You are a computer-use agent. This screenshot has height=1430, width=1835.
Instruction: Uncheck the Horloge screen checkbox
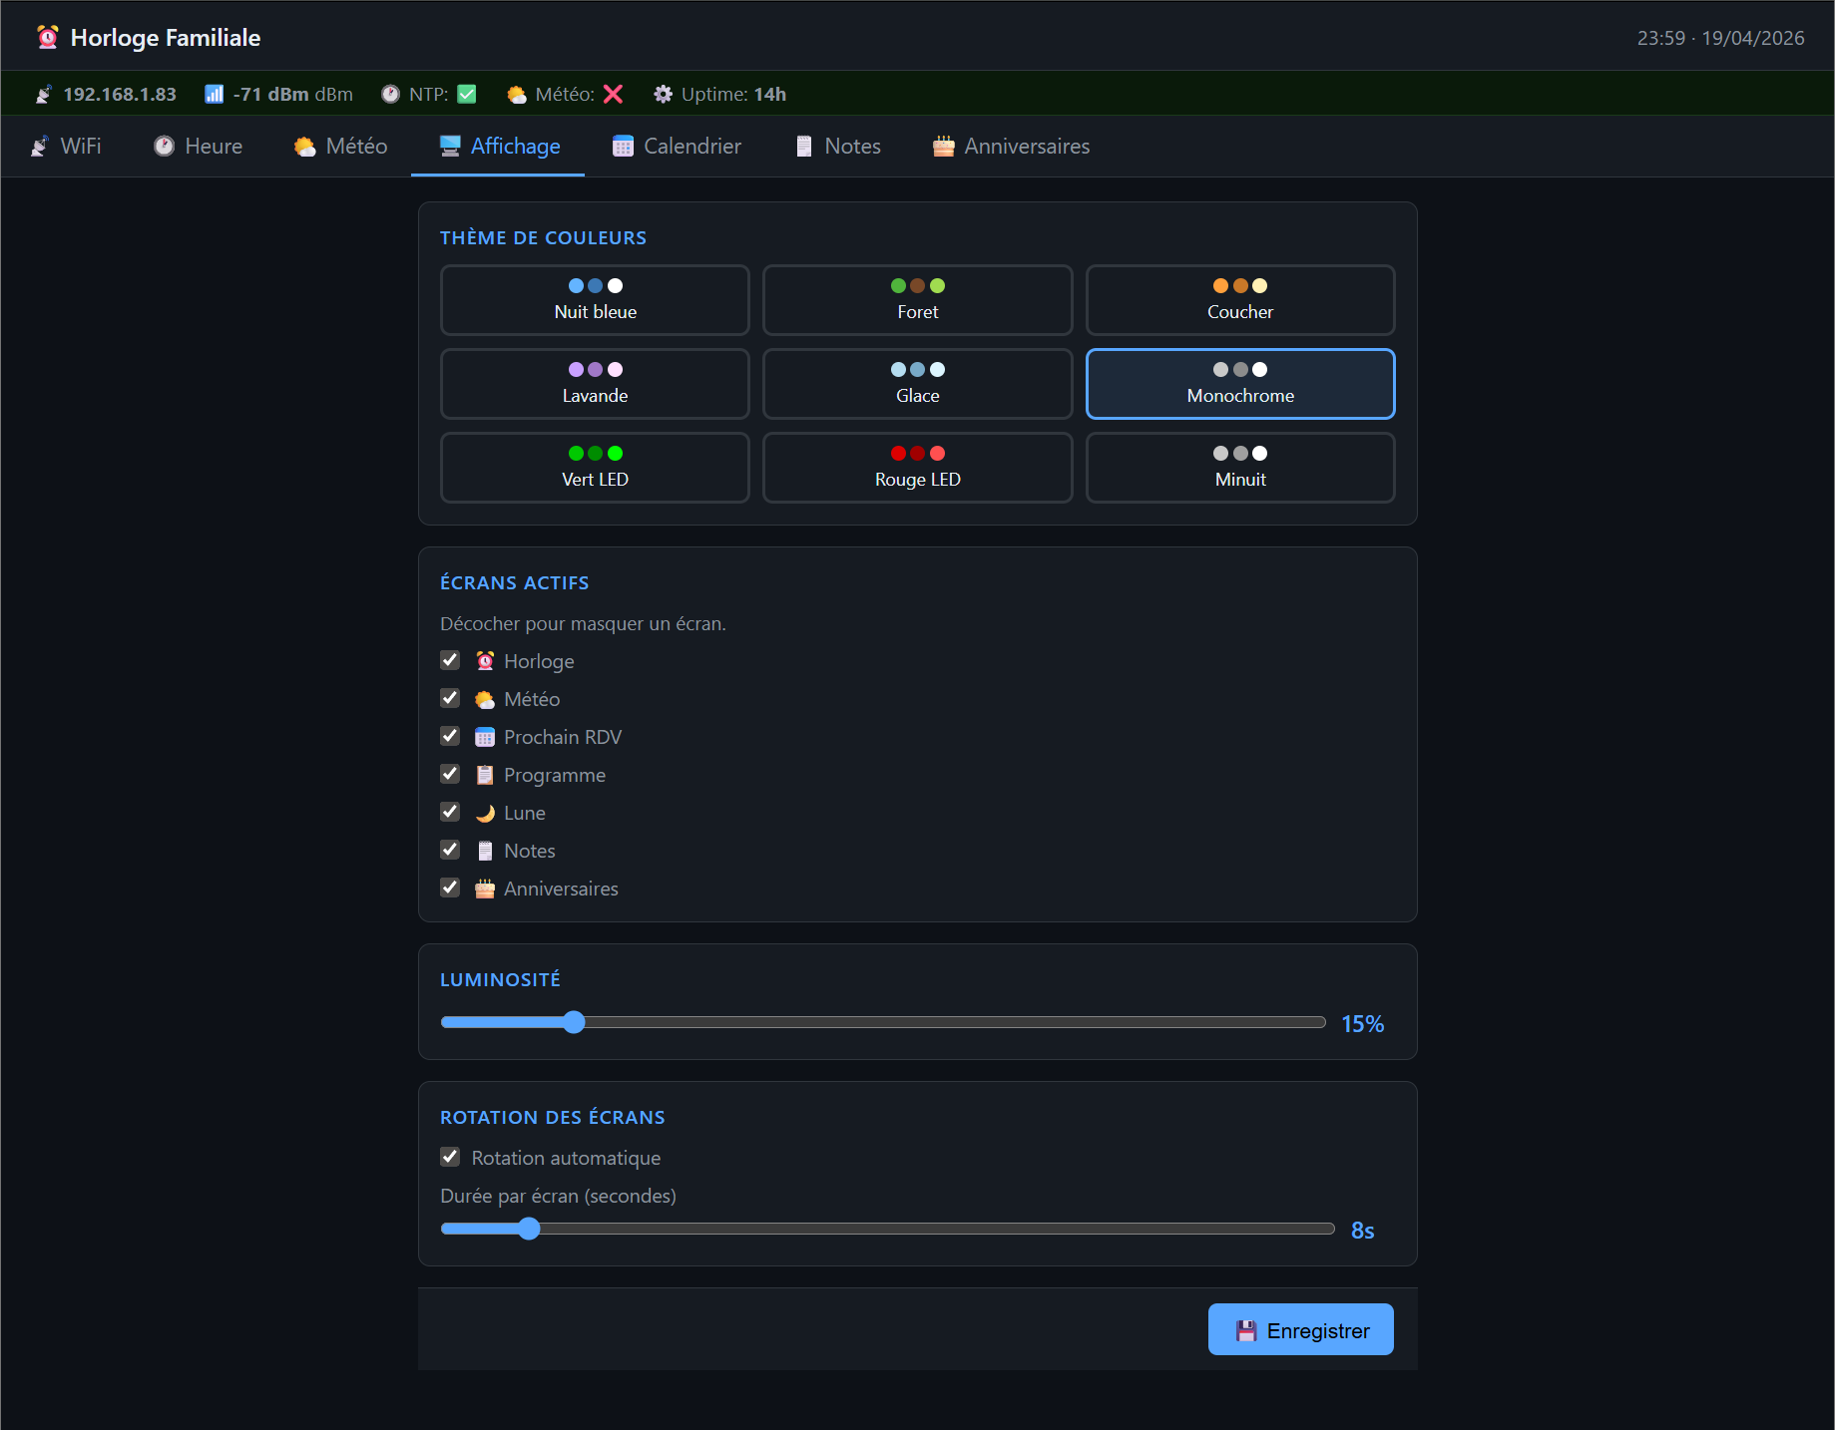[x=450, y=660]
